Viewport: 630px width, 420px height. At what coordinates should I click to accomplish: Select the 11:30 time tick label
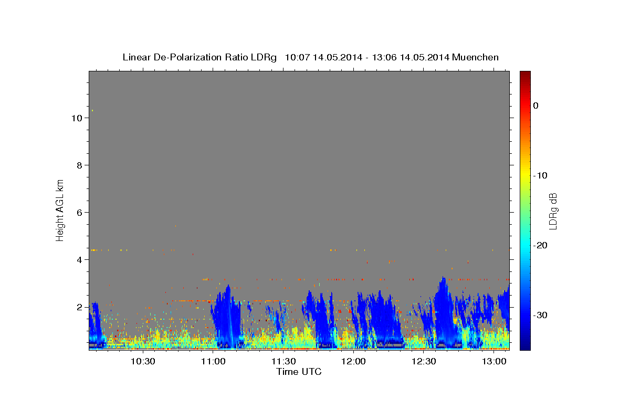(x=283, y=361)
